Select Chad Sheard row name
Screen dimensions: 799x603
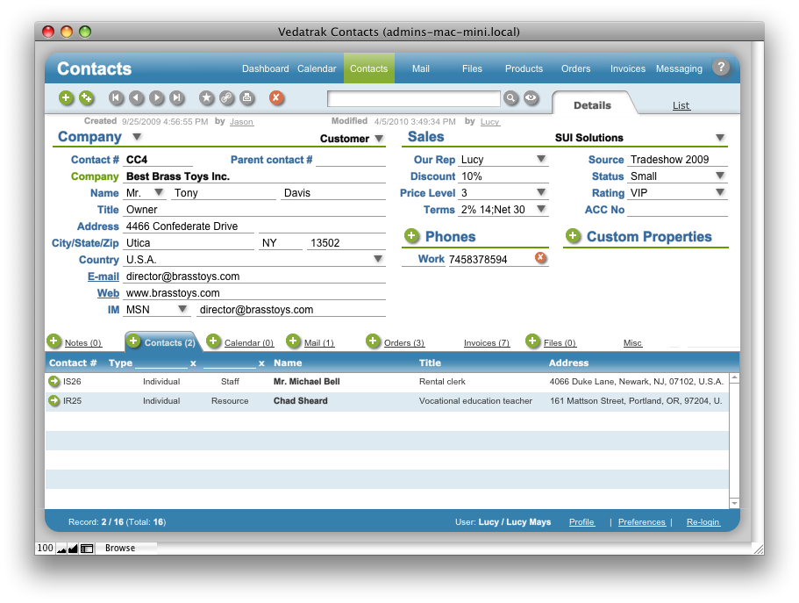(300, 400)
